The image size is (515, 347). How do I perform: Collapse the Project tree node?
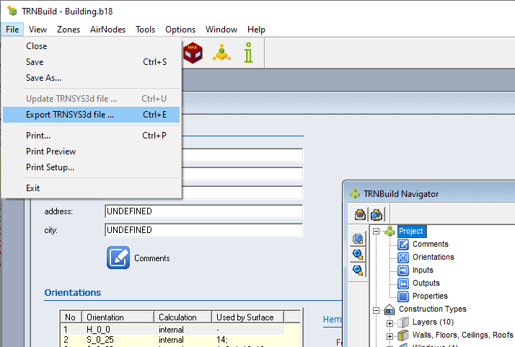[377, 232]
